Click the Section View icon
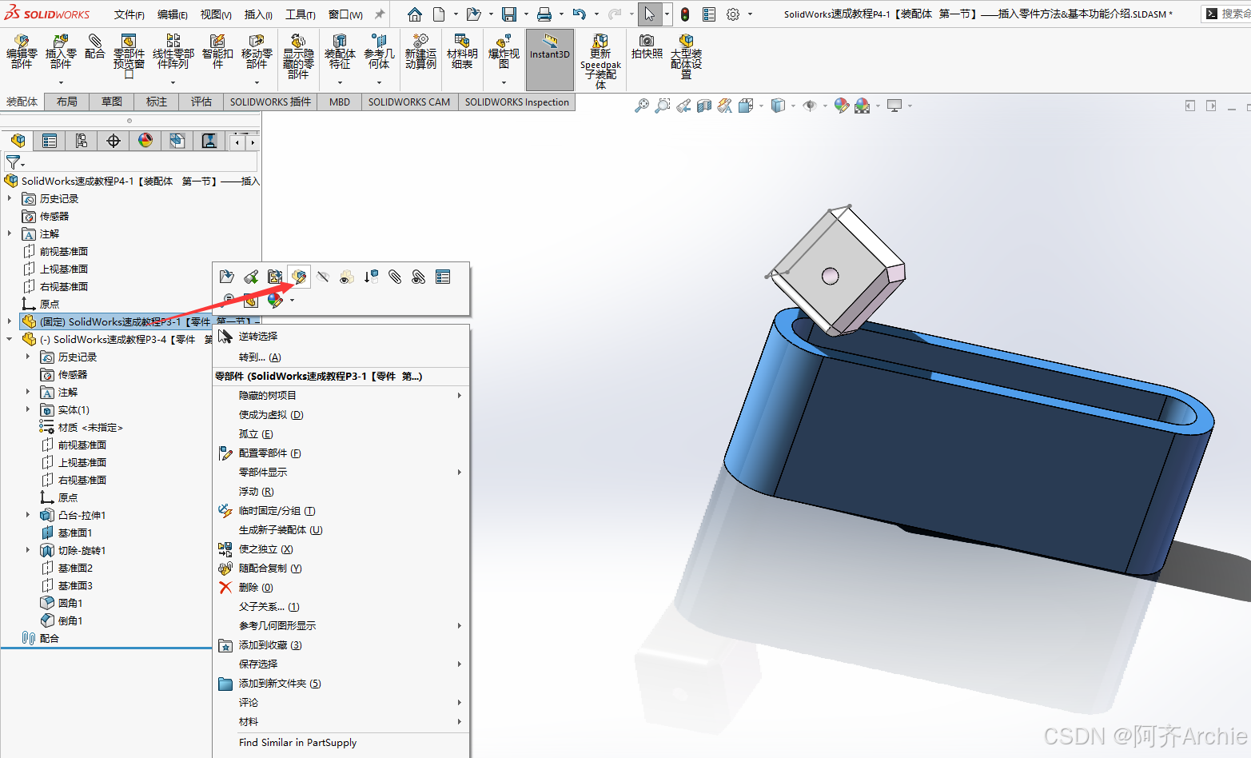Screen dimensions: 1251x758 (704, 106)
